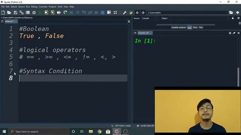This screenshot has width=241, height=135.
Task: Expand the Source dropdown showing Console
Action: tap(150, 18)
